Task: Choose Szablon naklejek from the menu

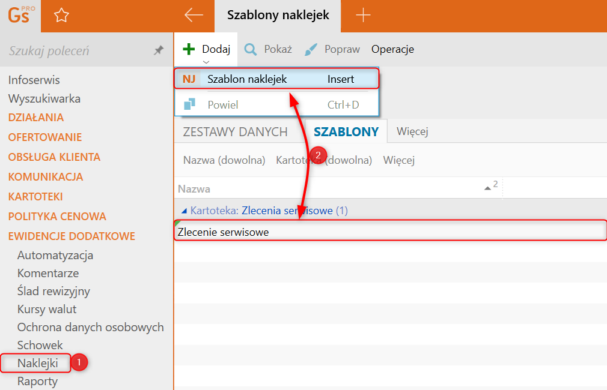Action: pos(247,79)
